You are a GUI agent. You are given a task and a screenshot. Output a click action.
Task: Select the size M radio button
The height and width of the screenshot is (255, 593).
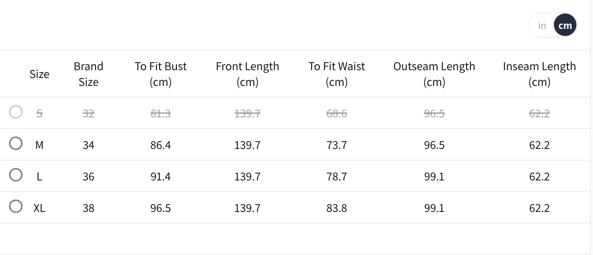click(16, 143)
